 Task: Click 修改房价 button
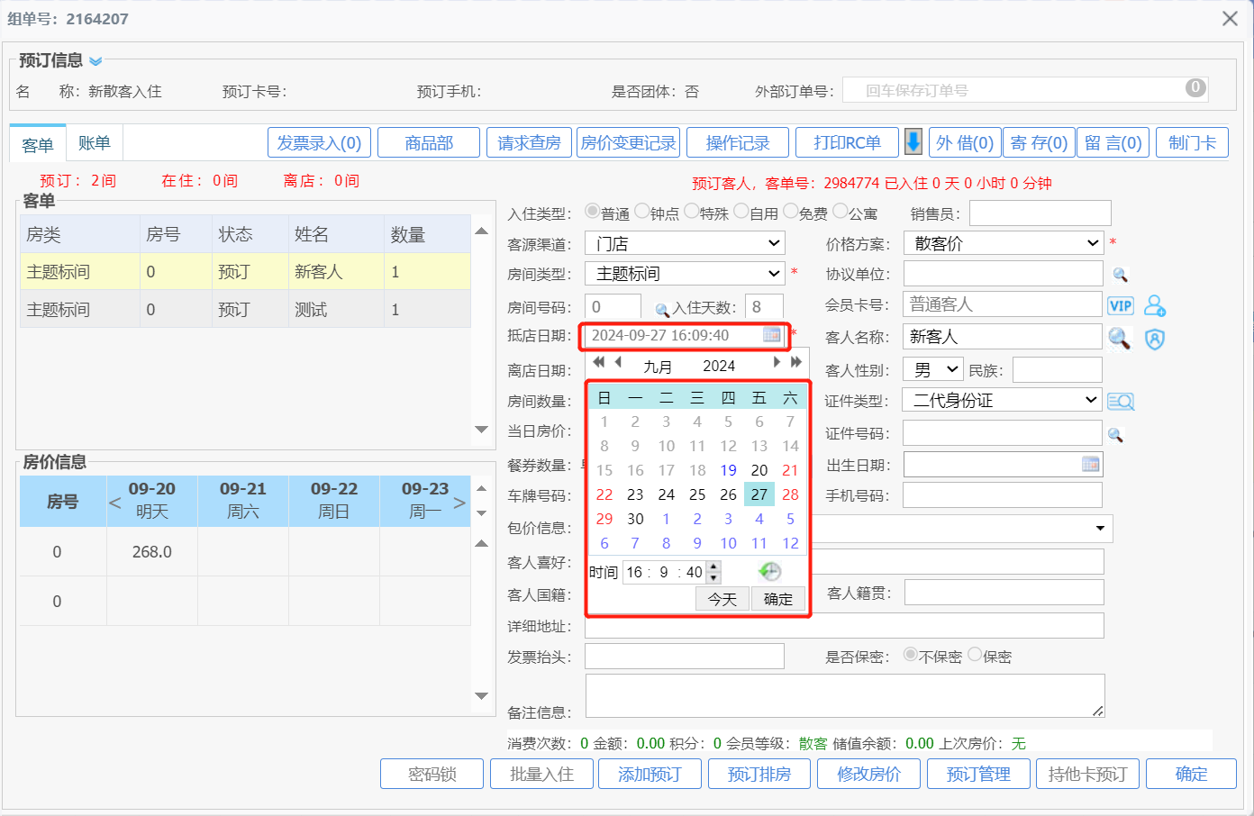click(x=868, y=774)
